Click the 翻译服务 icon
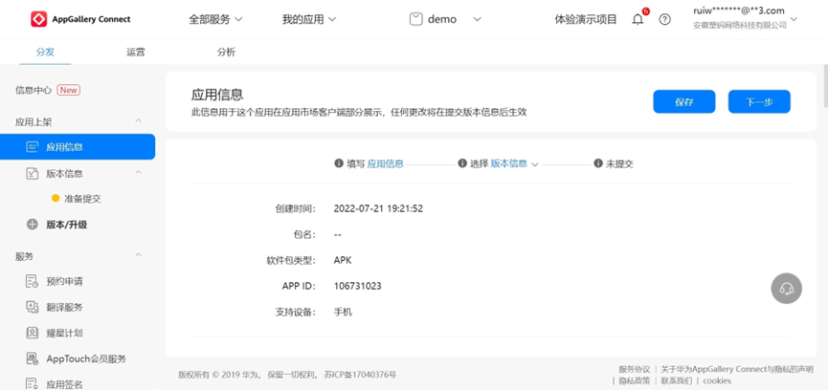The width and height of the screenshot is (828, 390). [33, 307]
